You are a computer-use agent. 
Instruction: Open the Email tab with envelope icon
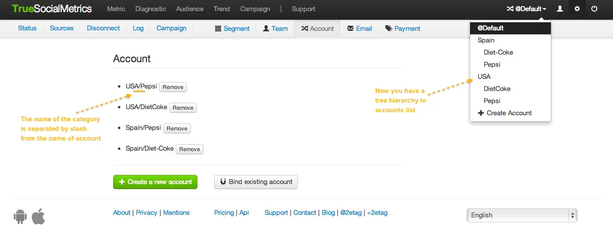[360, 28]
